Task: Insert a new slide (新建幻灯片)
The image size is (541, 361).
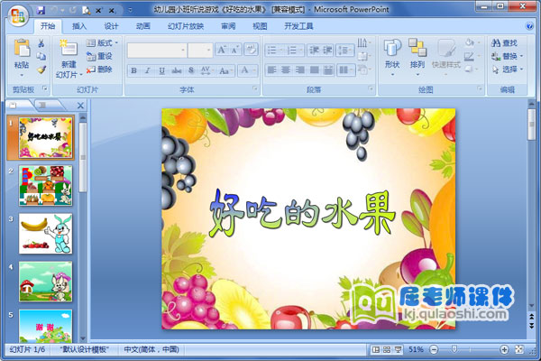Action: point(69,59)
